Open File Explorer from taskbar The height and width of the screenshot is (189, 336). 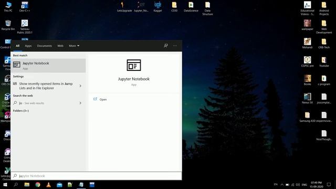coord(27,184)
